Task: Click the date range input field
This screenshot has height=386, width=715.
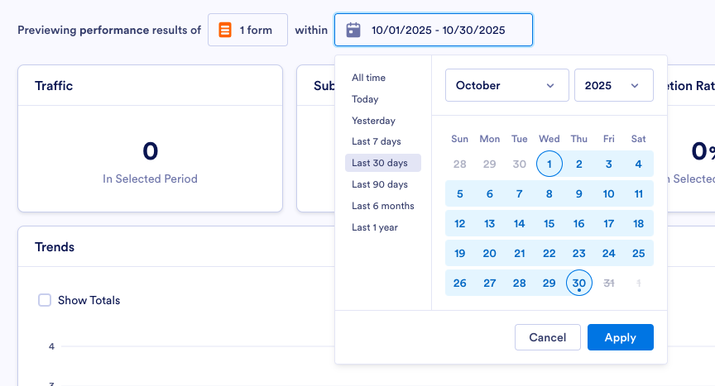Action: pos(439,30)
